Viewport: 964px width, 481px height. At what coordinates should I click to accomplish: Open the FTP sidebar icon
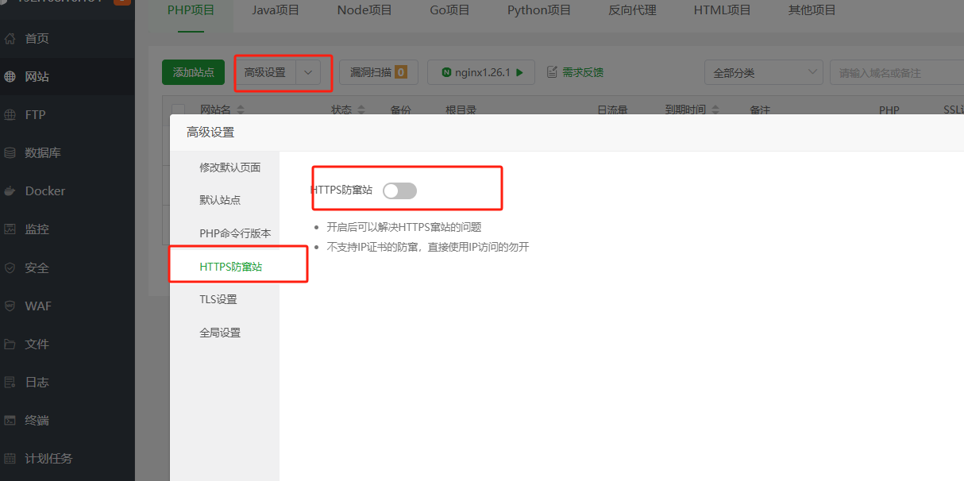tap(10, 114)
